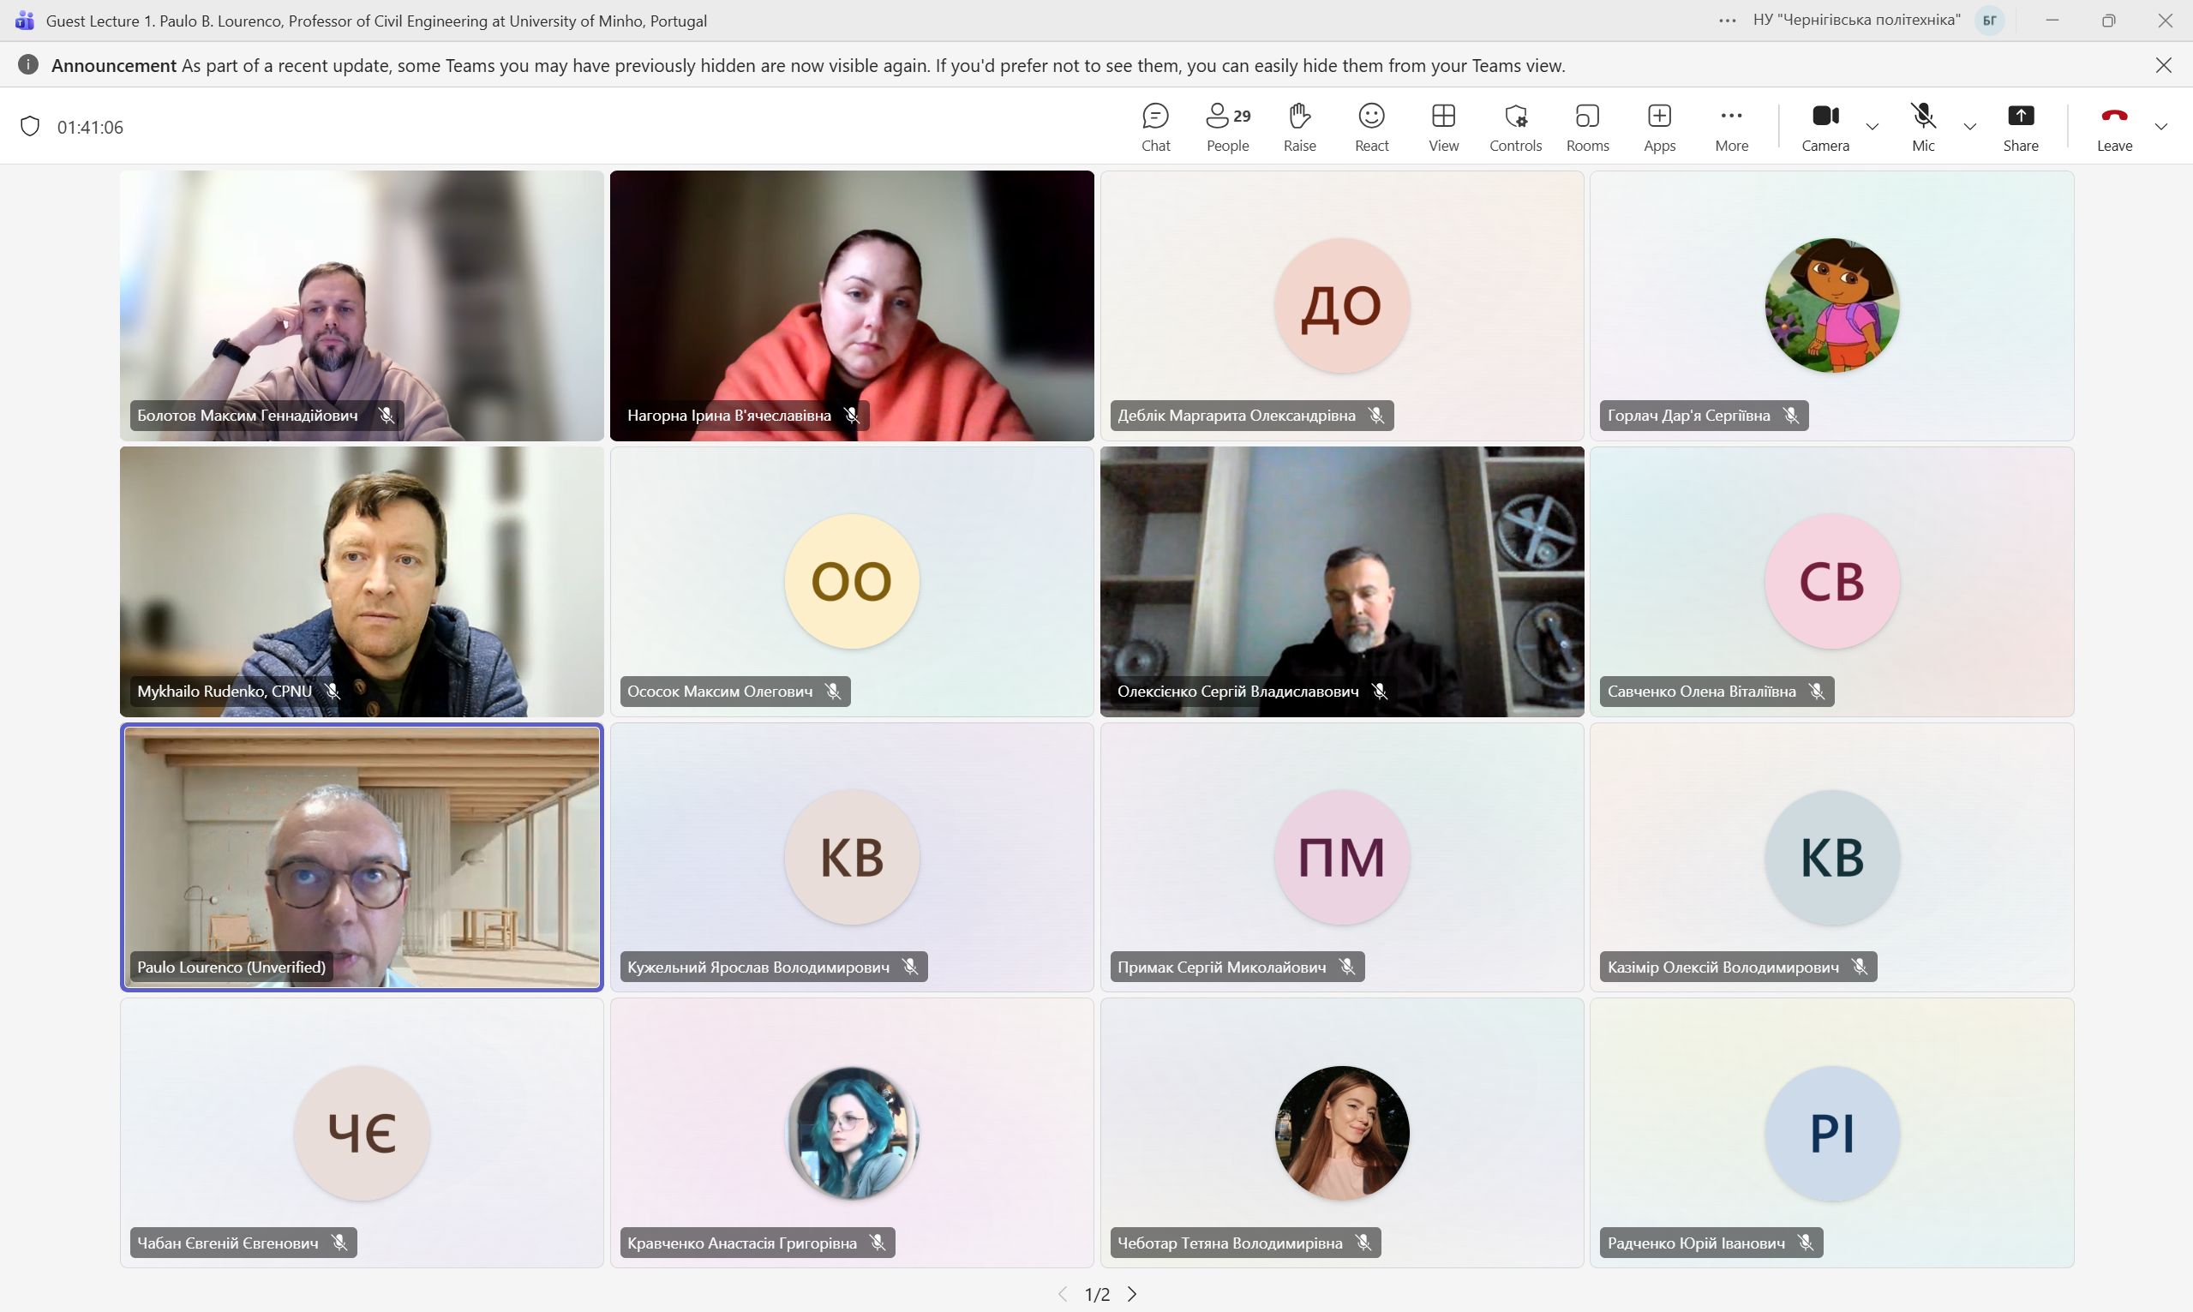Raise your hand in the meeting

[x=1299, y=127]
